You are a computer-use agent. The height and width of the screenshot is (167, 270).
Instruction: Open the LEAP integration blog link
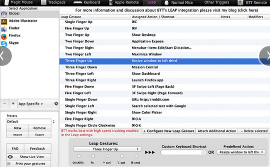(167, 10)
